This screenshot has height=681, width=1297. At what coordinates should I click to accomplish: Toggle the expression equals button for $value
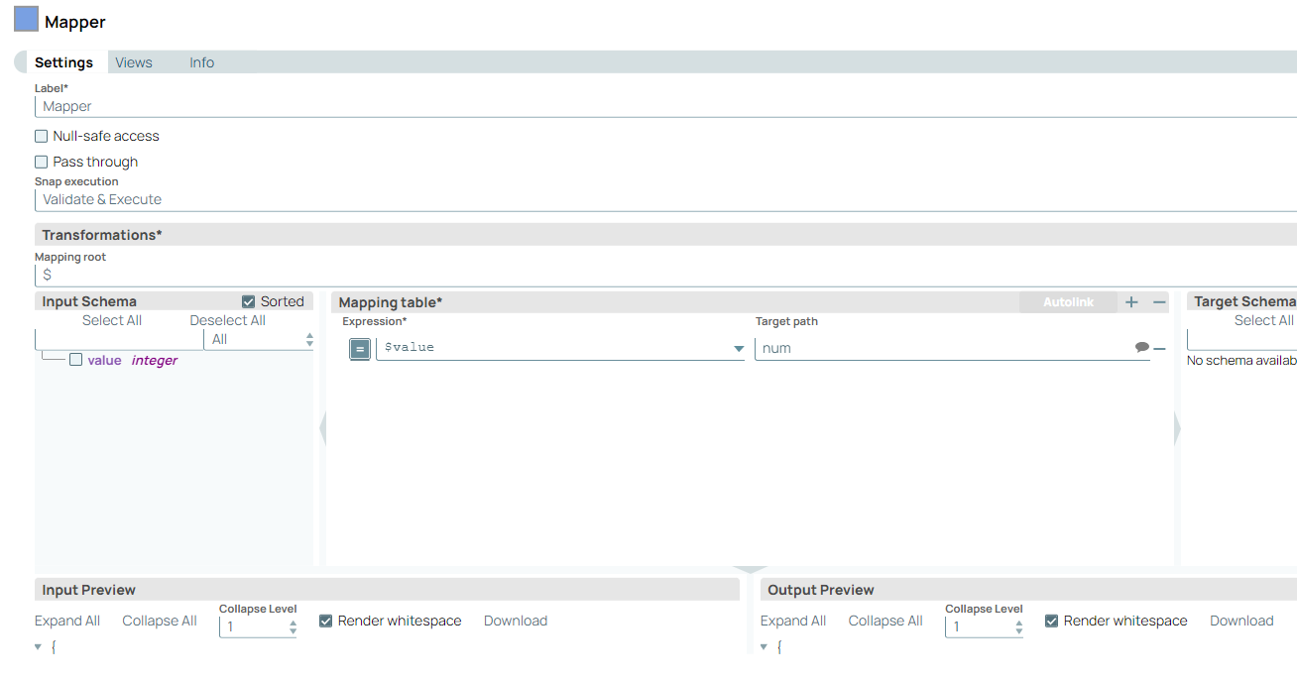(361, 348)
